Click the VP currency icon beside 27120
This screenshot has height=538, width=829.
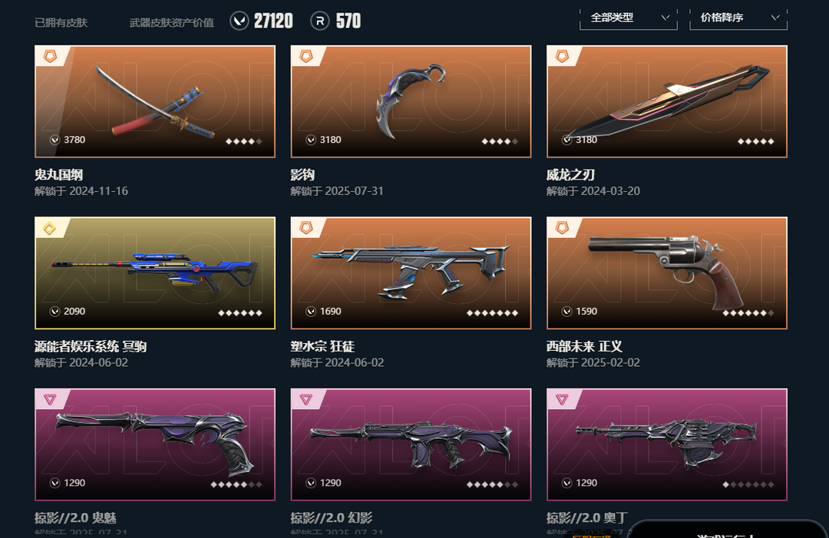coord(239,21)
